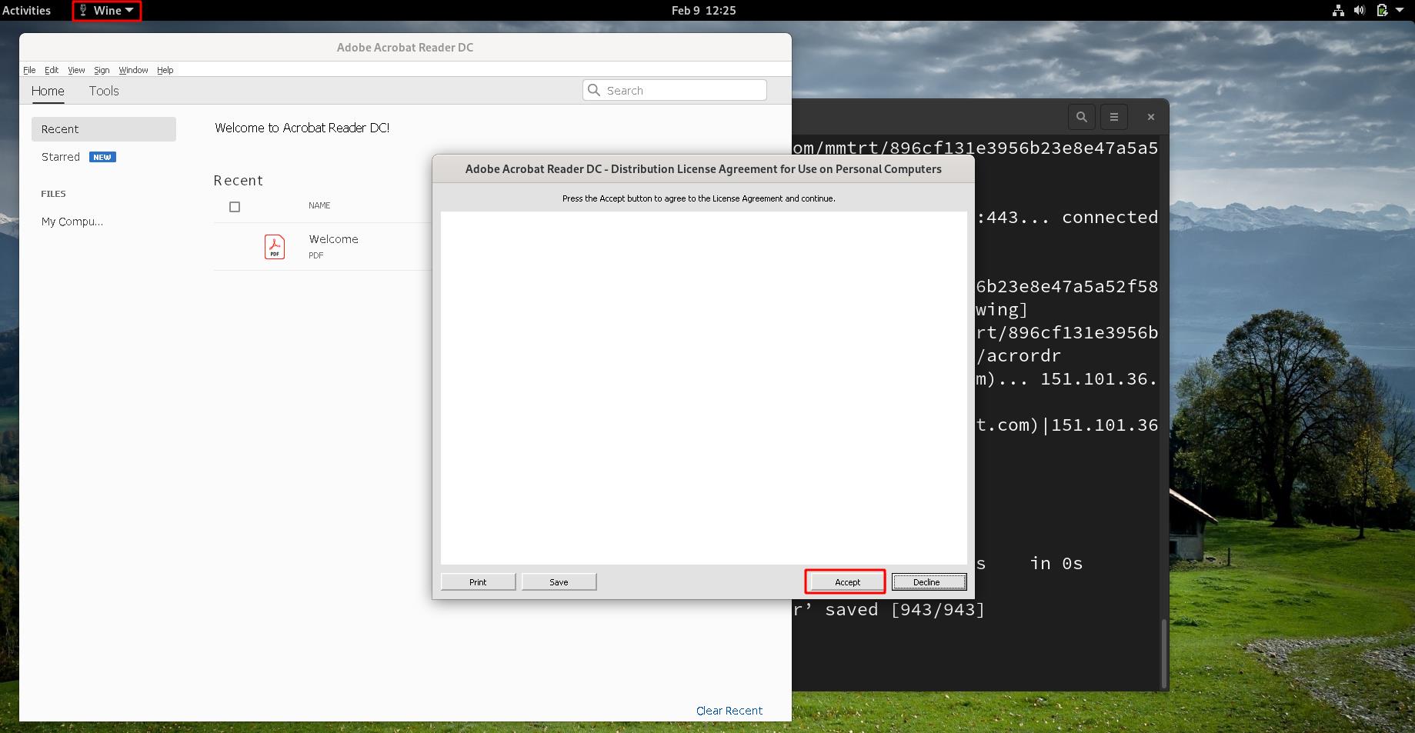Click the system network status icon

pos(1338,11)
